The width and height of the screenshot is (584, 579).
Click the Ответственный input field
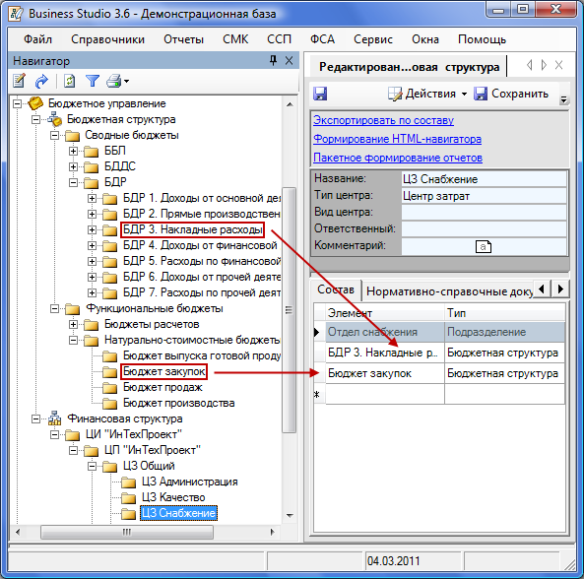tap(484, 229)
